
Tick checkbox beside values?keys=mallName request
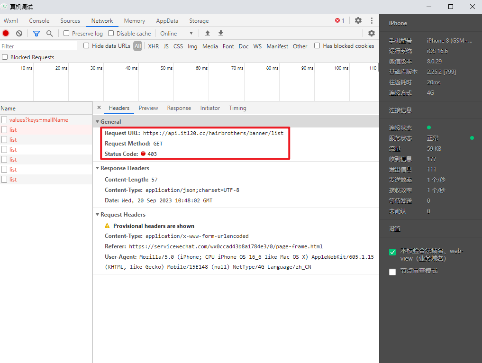point(4,120)
